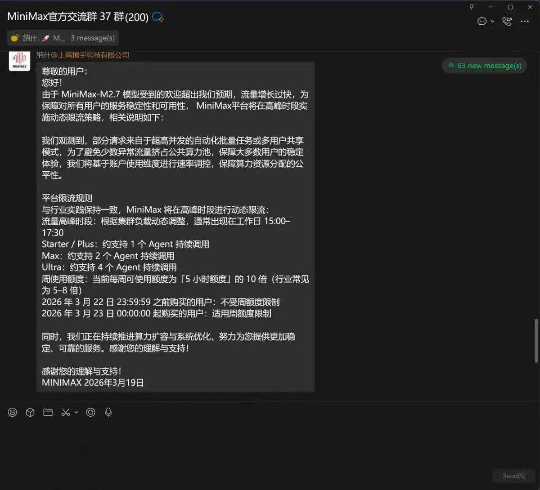
Task: Record a voice message with the microphone icon
Action: [108, 412]
